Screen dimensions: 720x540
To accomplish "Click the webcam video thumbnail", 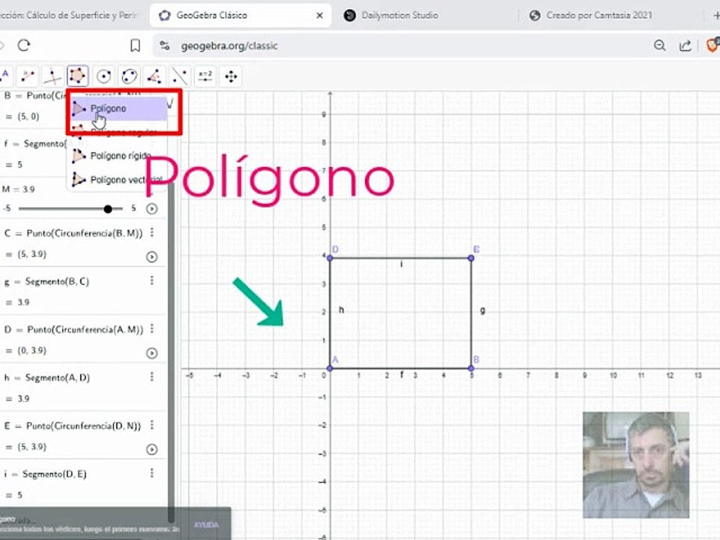I will [x=636, y=465].
